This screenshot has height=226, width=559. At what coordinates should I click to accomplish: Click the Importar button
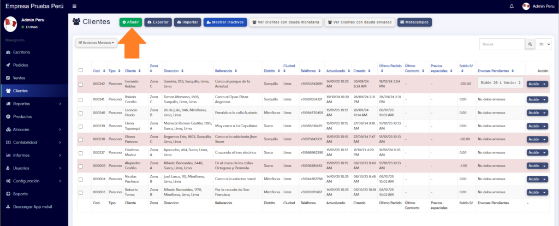188,22
